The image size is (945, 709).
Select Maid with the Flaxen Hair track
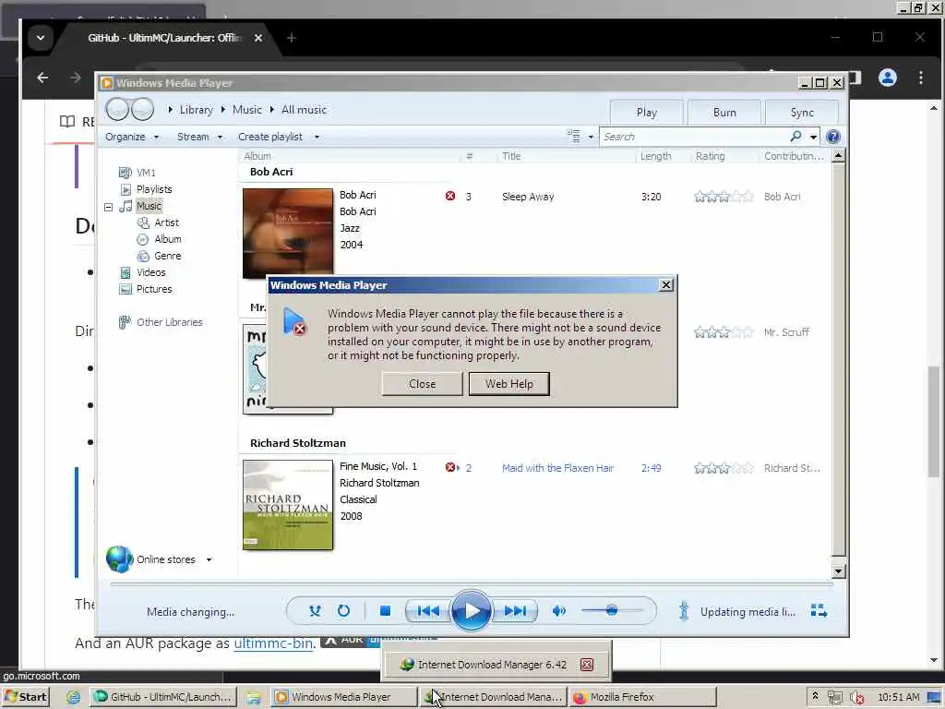557,468
